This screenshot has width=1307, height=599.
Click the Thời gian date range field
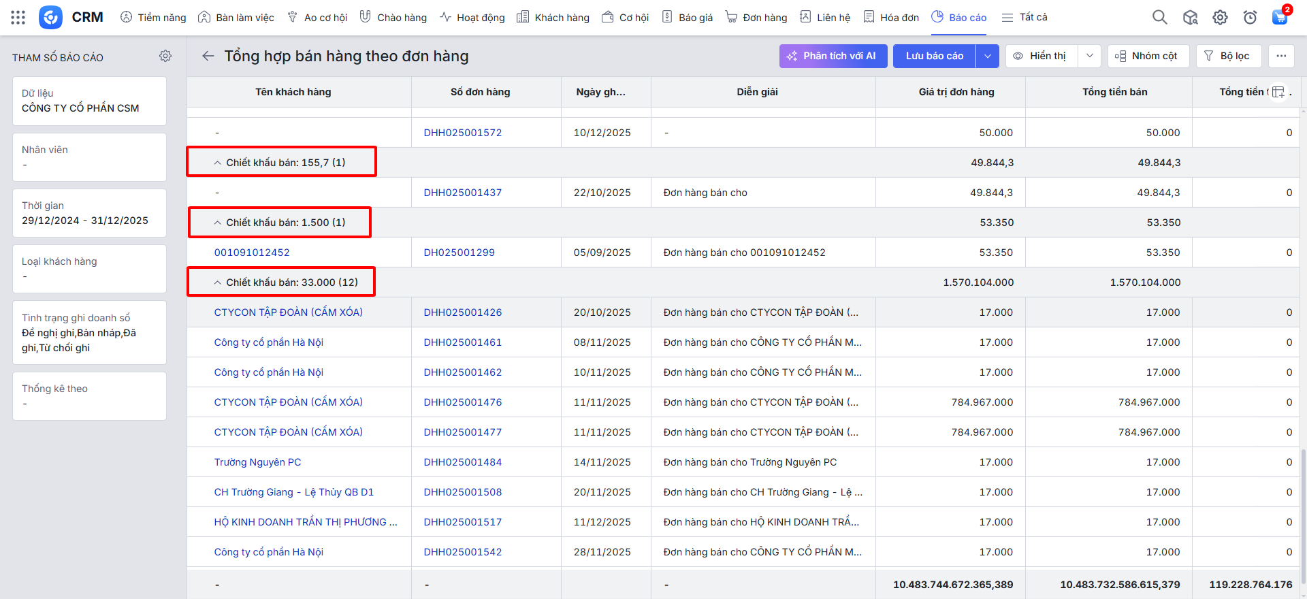coord(89,213)
